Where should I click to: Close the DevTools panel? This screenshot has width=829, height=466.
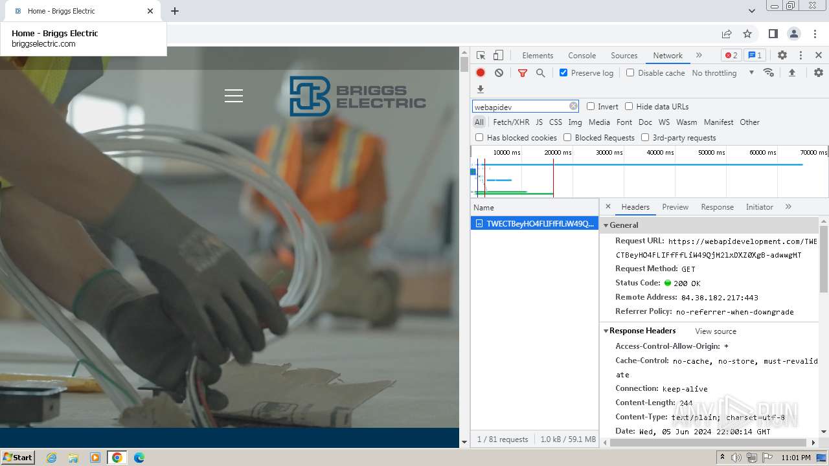click(819, 56)
